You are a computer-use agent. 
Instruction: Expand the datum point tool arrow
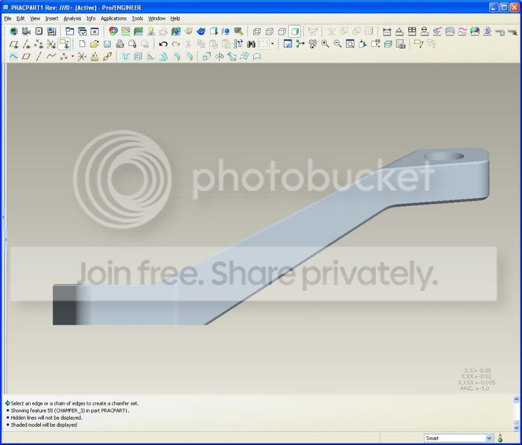[x=72, y=57]
